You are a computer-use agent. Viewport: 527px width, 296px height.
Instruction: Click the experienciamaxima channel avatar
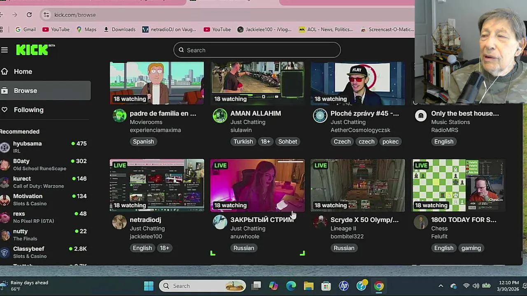[119, 116]
